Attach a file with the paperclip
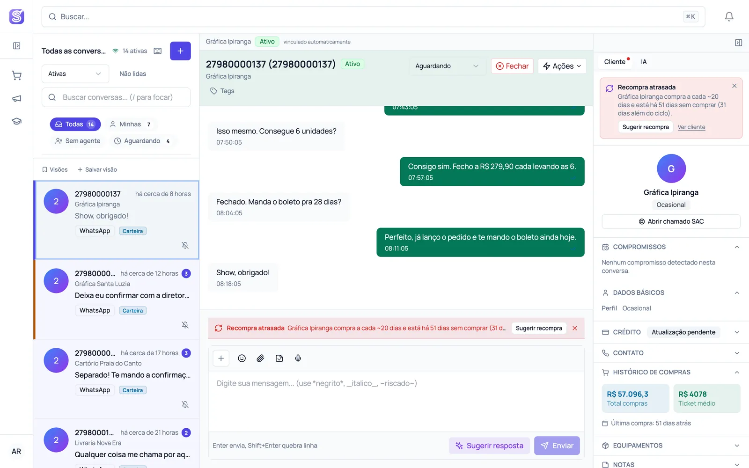The image size is (749, 468). [260, 358]
